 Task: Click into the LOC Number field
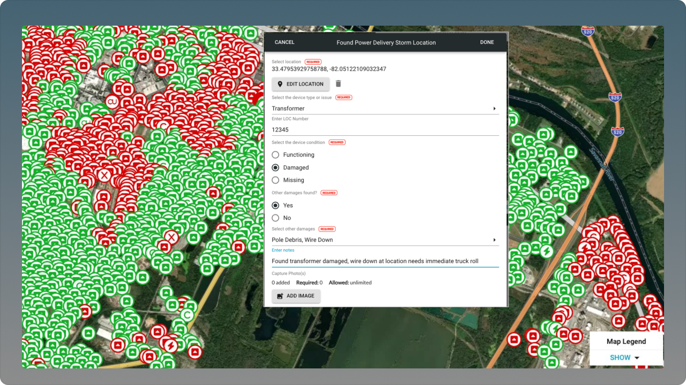coord(385,129)
